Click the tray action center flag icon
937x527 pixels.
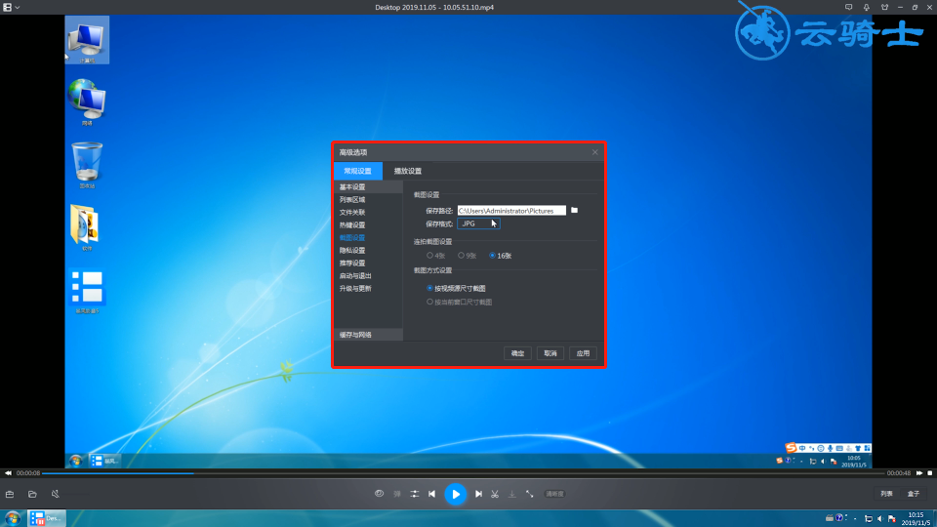click(892, 518)
